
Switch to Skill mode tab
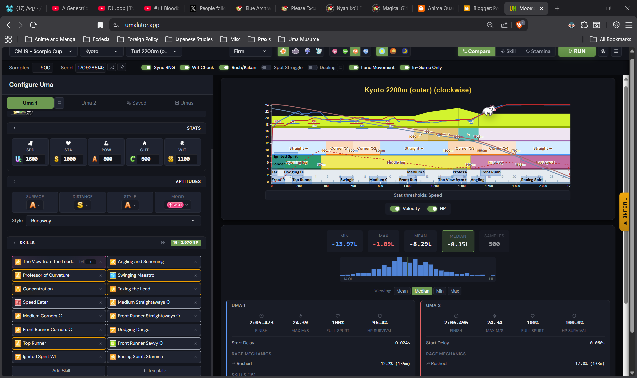pyautogui.click(x=508, y=51)
